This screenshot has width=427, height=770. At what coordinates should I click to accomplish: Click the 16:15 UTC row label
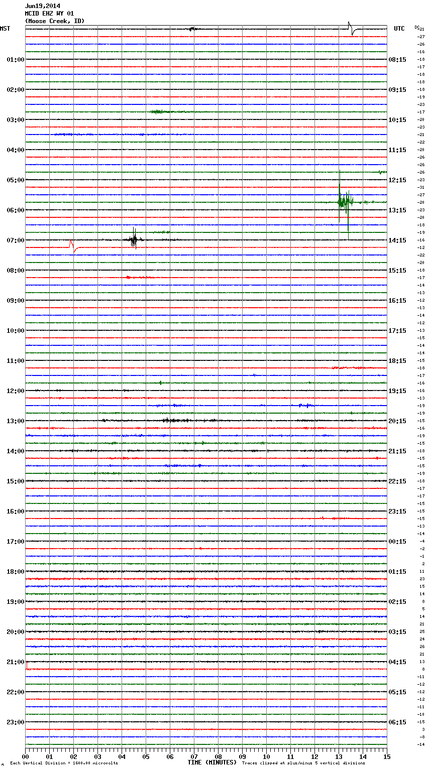(397, 301)
